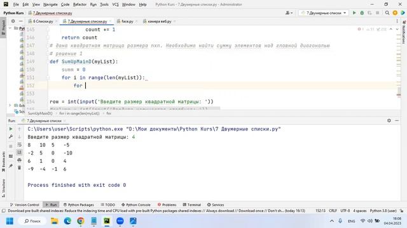Minimize the Run panel with the hide icon
This screenshot has height=228, width=407.
(397, 120)
